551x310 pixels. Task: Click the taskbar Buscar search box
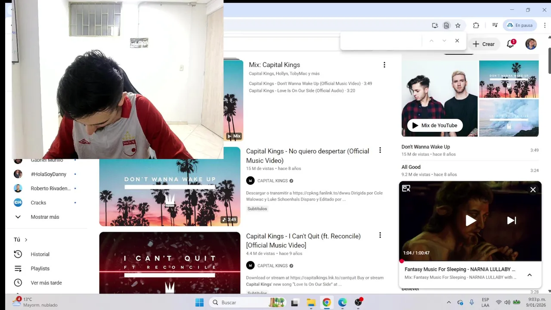click(x=248, y=302)
